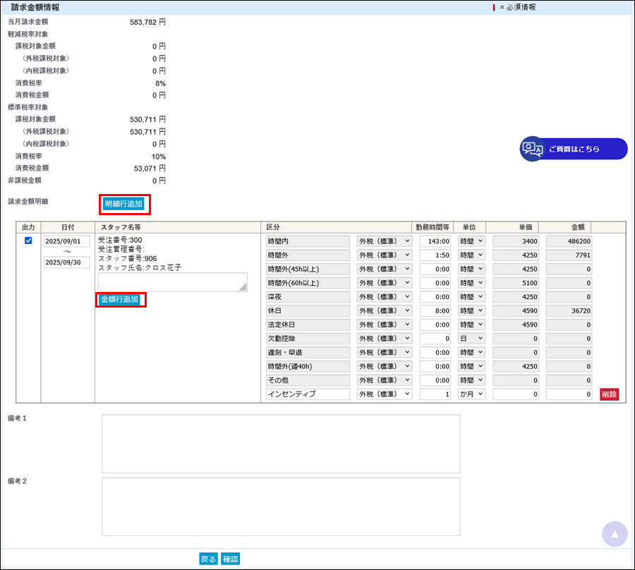Open the ご質問はこちら chat banner
The height and width of the screenshot is (570, 635).
click(x=574, y=149)
